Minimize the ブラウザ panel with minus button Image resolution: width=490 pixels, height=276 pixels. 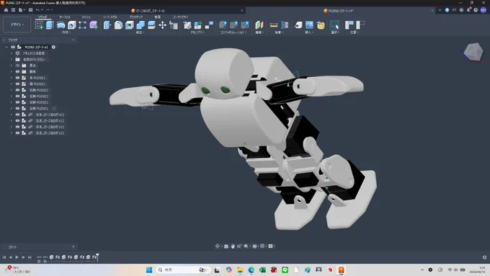click(73, 40)
